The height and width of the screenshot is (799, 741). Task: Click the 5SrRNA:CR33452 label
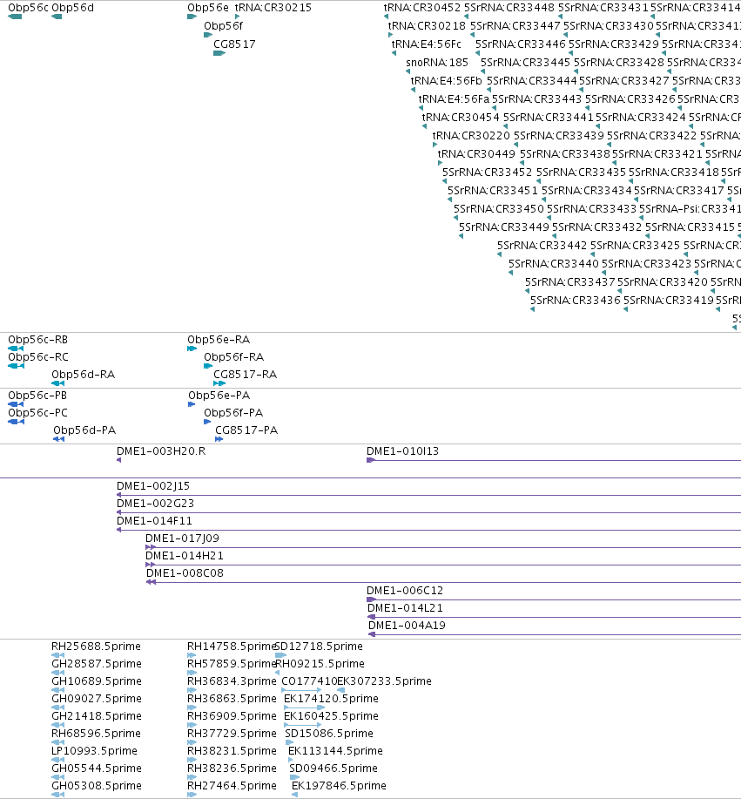pyautogui.click(x=488, y=173)
